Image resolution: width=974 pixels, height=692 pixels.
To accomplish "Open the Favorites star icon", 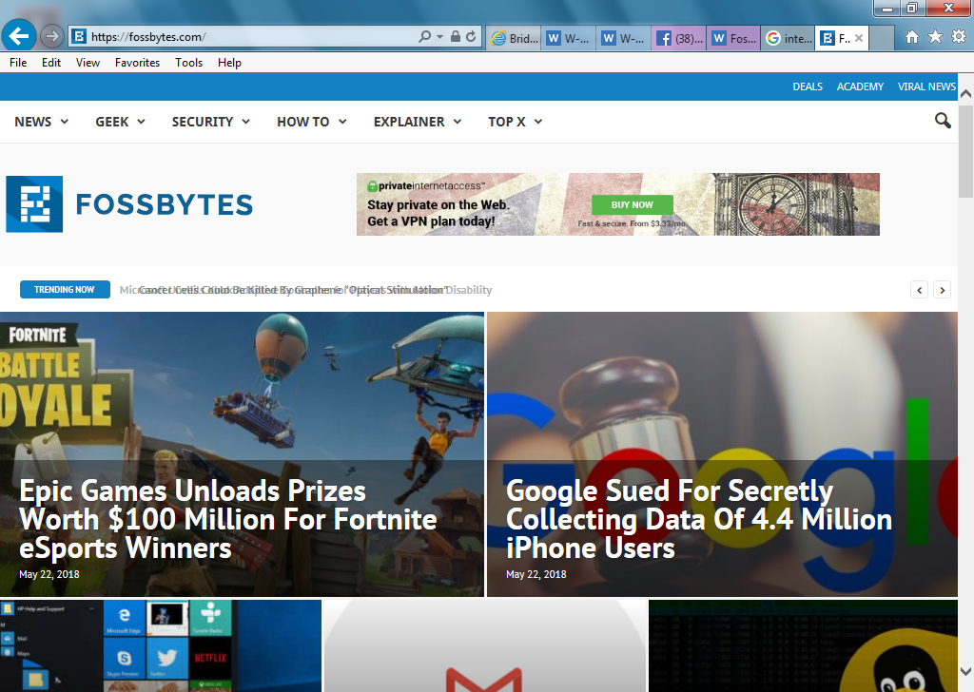I will tap(935, 37).
